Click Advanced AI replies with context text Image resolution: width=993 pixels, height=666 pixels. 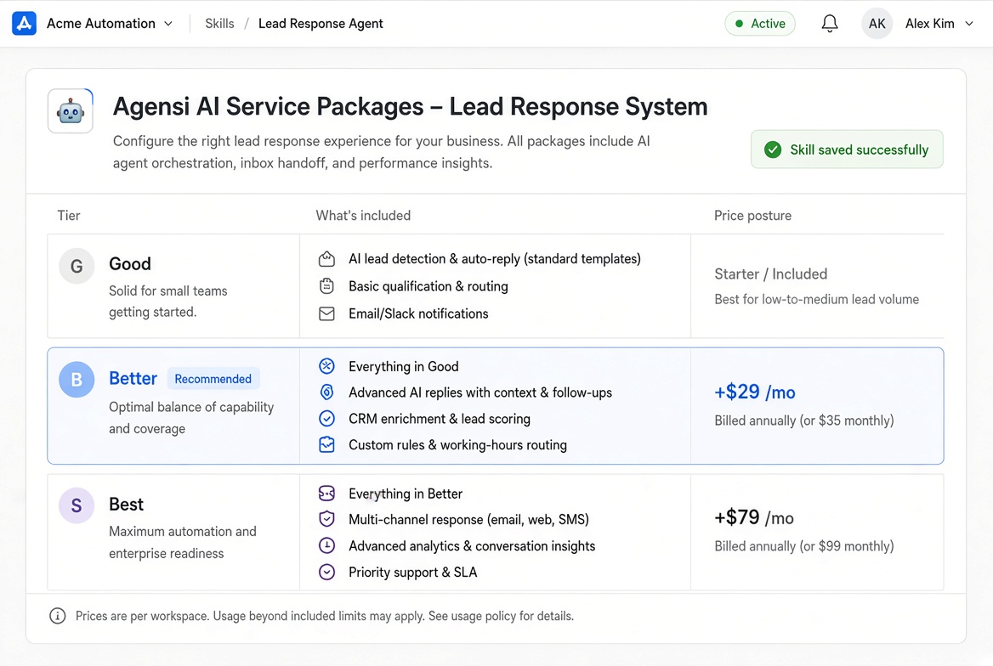tap(480, 392)
